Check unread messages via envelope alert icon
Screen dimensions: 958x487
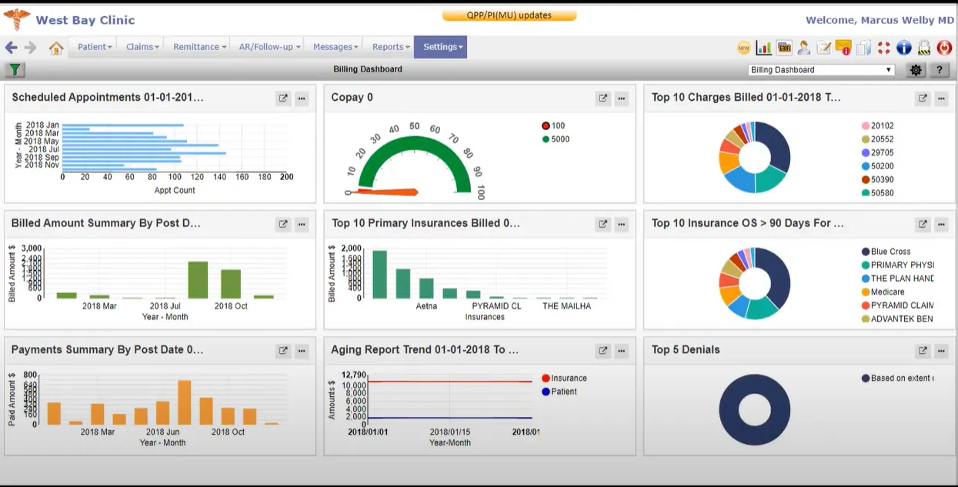pyautogui.click(x=843, y=47)
